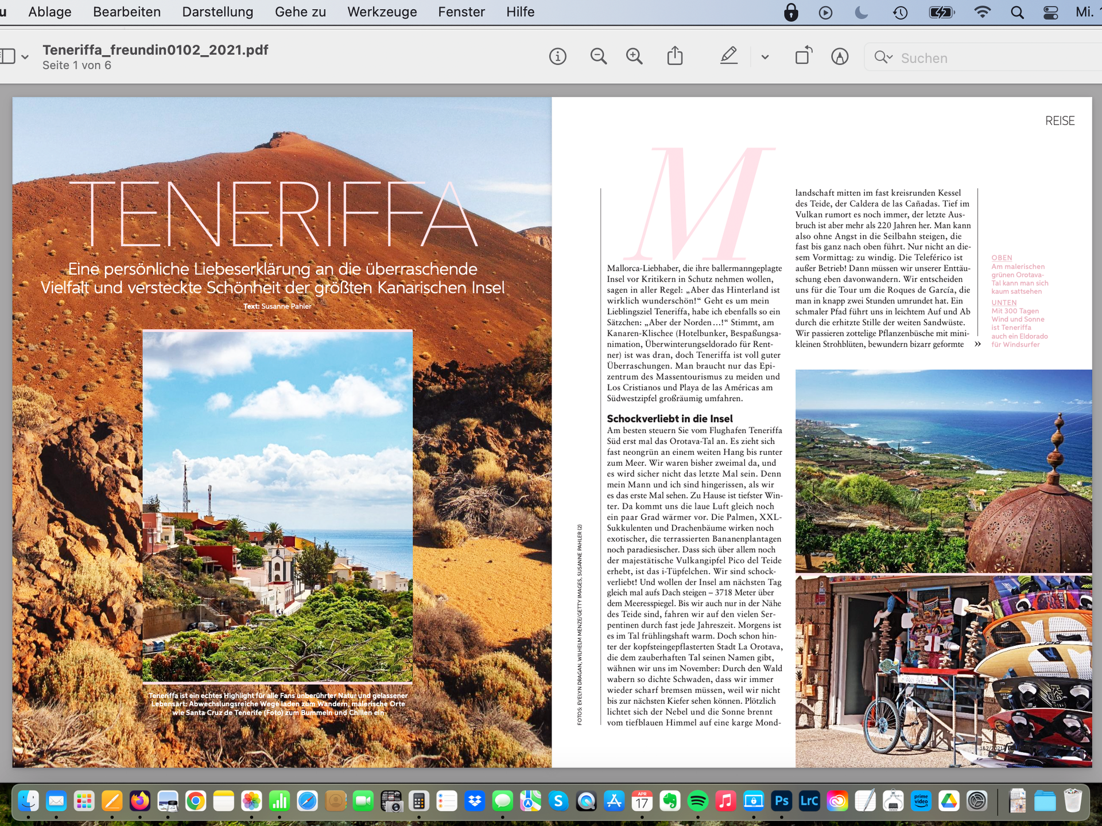Open the Lightroom Classic dock icon
The image size is (1102, 826).
(x=809, y=801)
